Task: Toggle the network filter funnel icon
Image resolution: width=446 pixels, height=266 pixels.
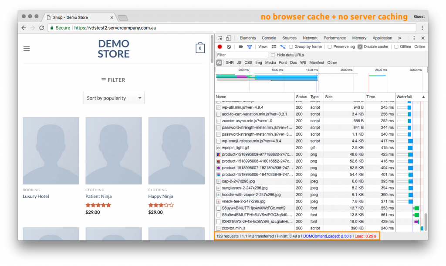Action: (x=250, y=47)
